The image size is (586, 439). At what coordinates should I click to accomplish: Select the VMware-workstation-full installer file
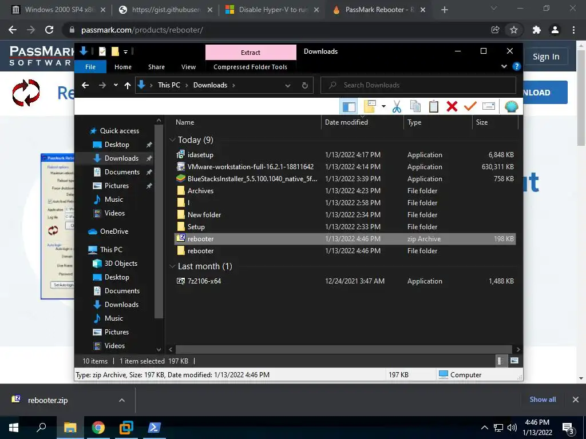345,166
